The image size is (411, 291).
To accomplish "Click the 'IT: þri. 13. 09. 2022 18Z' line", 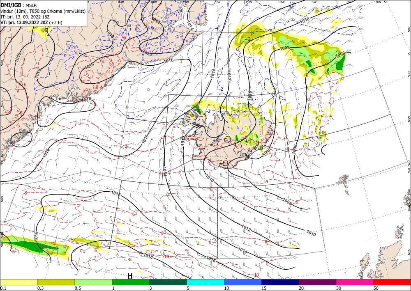I will click(x=25, y=17).
